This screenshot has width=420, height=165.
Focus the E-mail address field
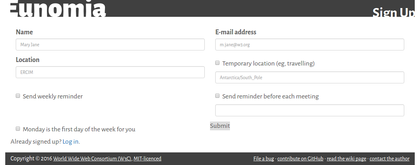pos(309,44)
